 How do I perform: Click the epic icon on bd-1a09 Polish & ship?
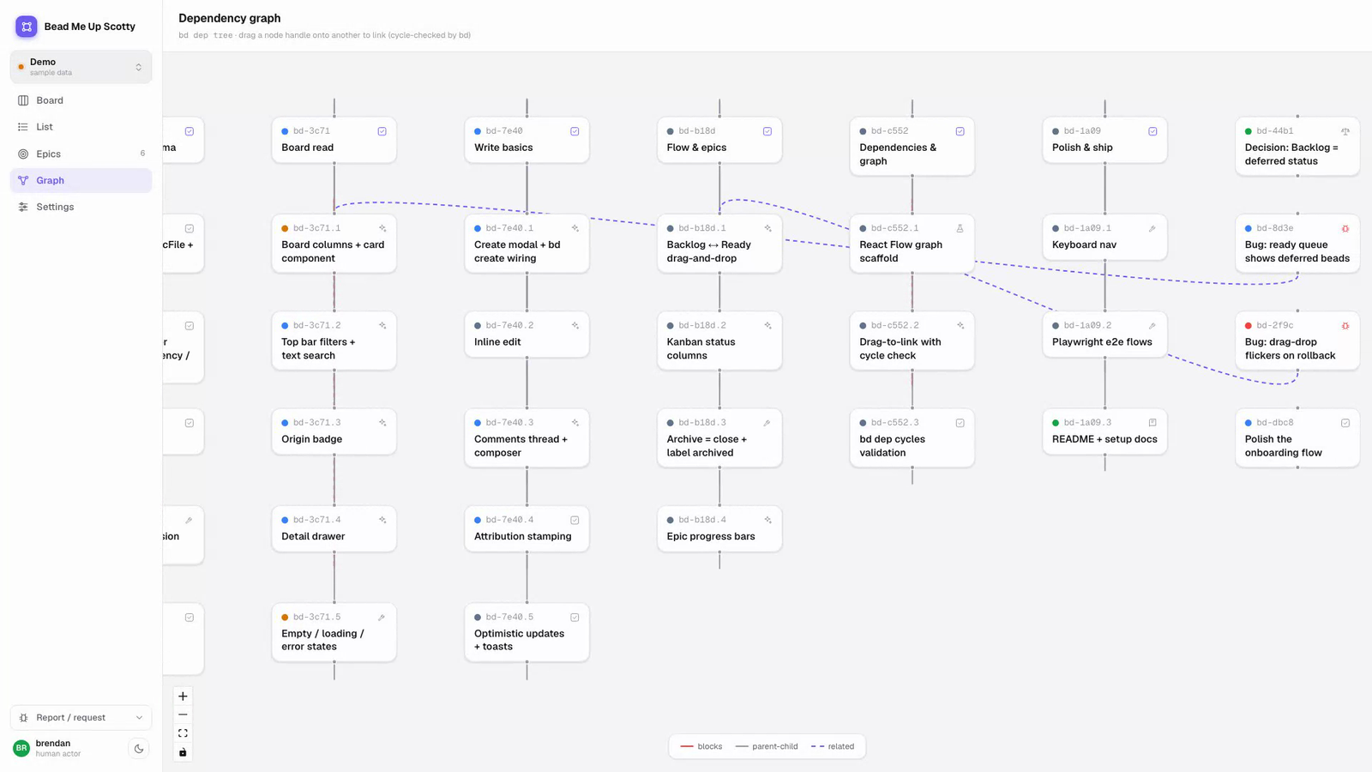pos(1152,131)
